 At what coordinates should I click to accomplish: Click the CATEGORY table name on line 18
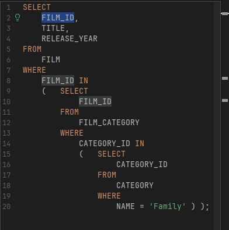pos(135,185)
